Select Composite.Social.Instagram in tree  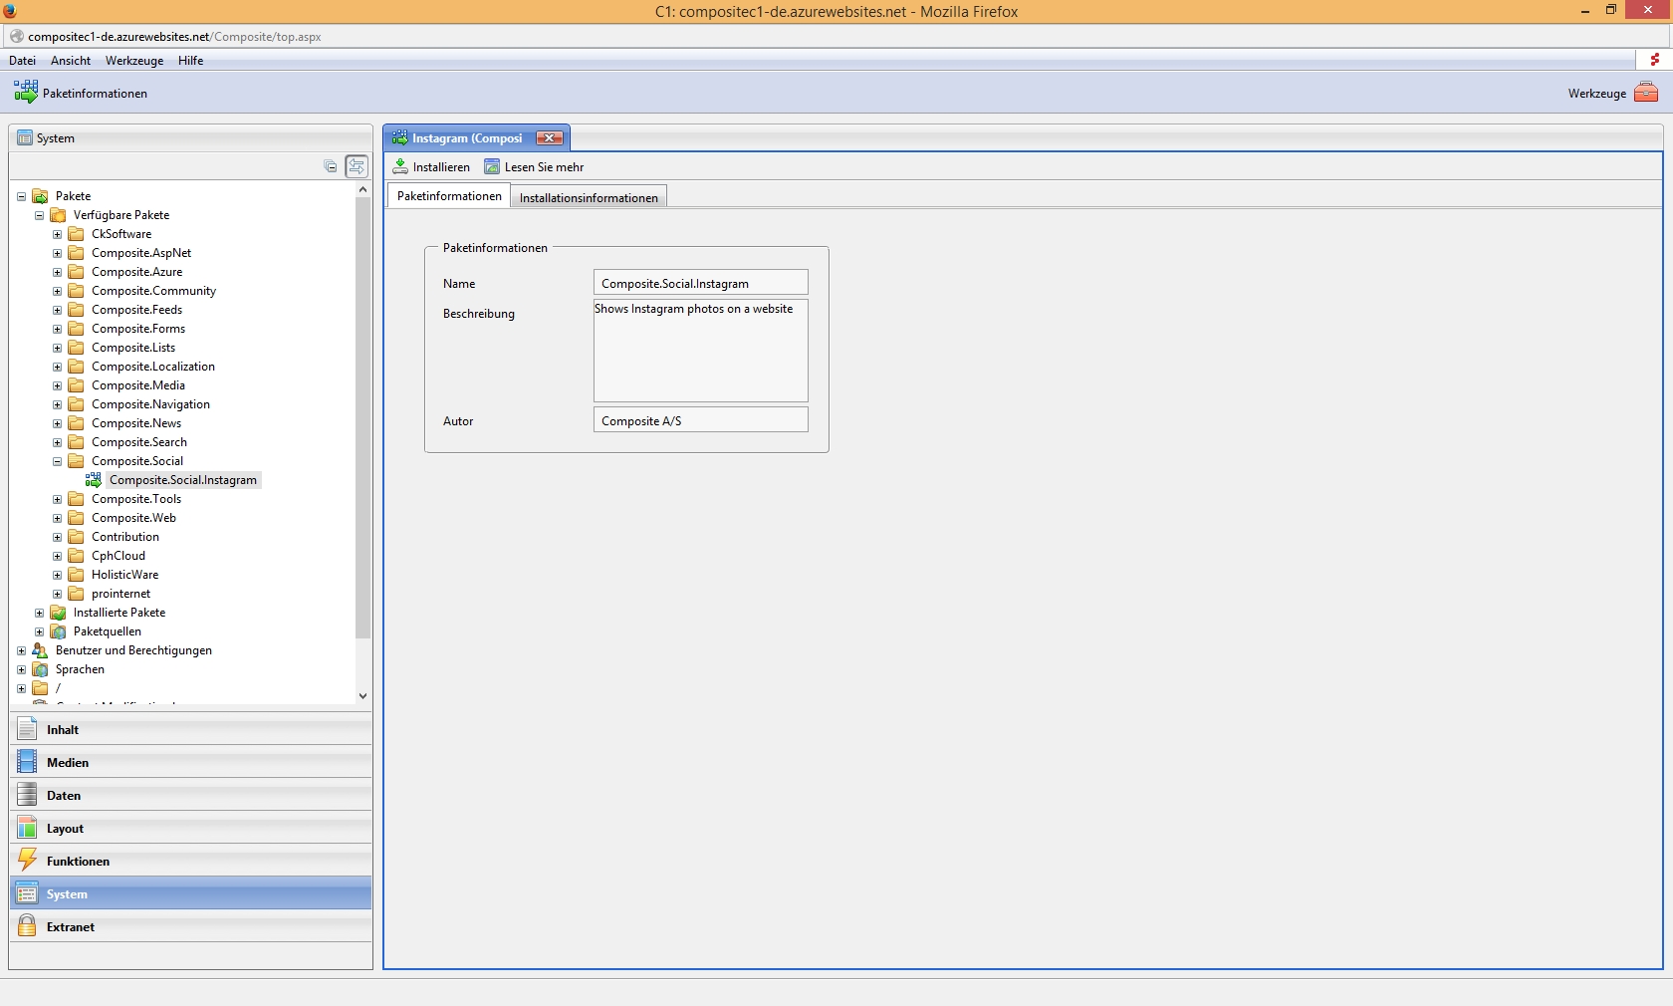182,480
